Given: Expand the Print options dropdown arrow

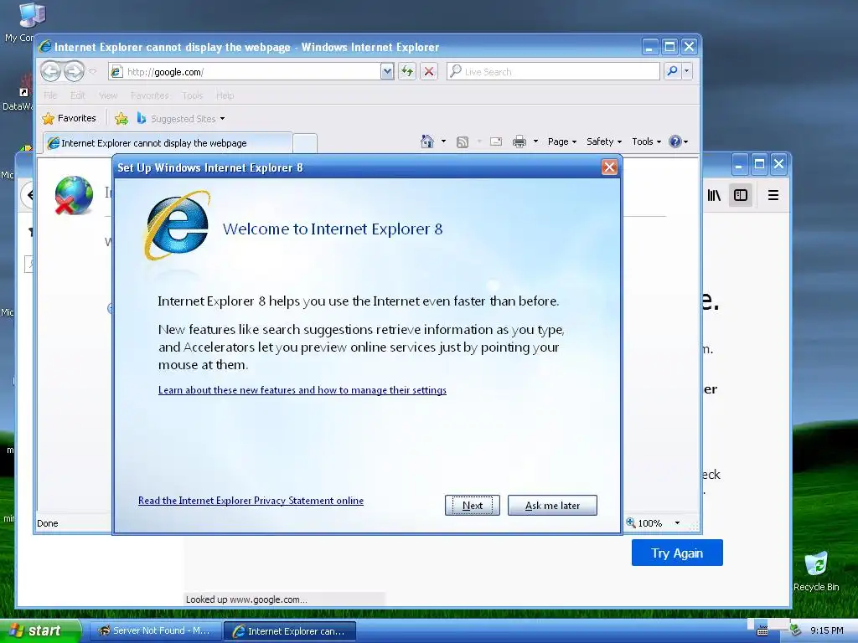Looking at the screenshot, I should [x=535, y=141].
